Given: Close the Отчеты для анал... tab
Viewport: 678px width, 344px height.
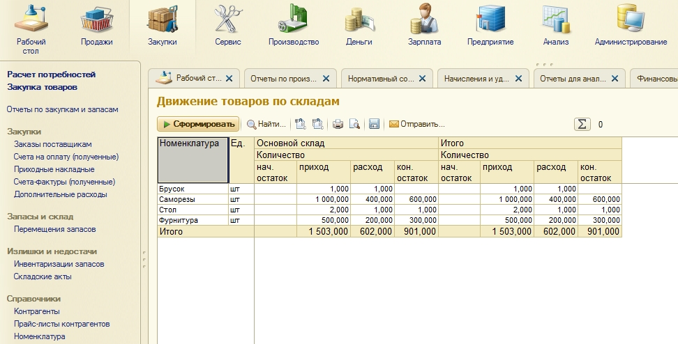Looking at the screenshot, I should (x=615, y=79).
